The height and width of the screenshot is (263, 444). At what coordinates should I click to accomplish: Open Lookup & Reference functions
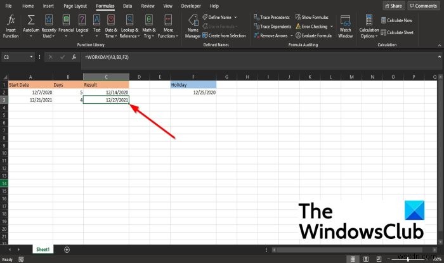pyautogui.click(x=129, y=27)
